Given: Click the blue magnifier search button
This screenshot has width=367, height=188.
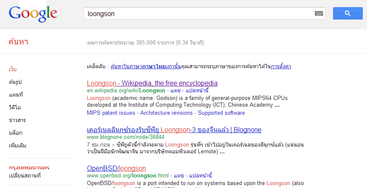Looking at the screenshot, I should click(x=348, y=13).
